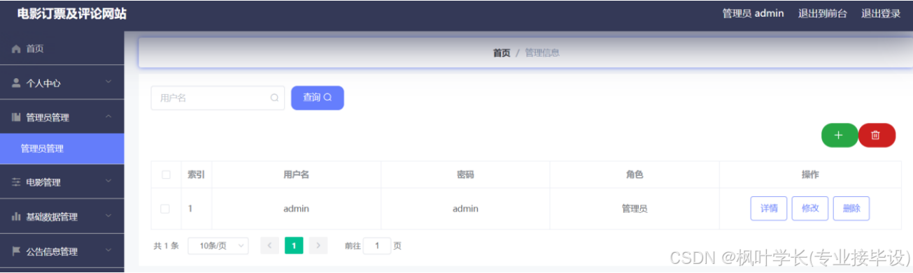Click 管理员 admin label in header
Image resolution: width=913 pixels, height=273 pixels.
tap(753, 13)
